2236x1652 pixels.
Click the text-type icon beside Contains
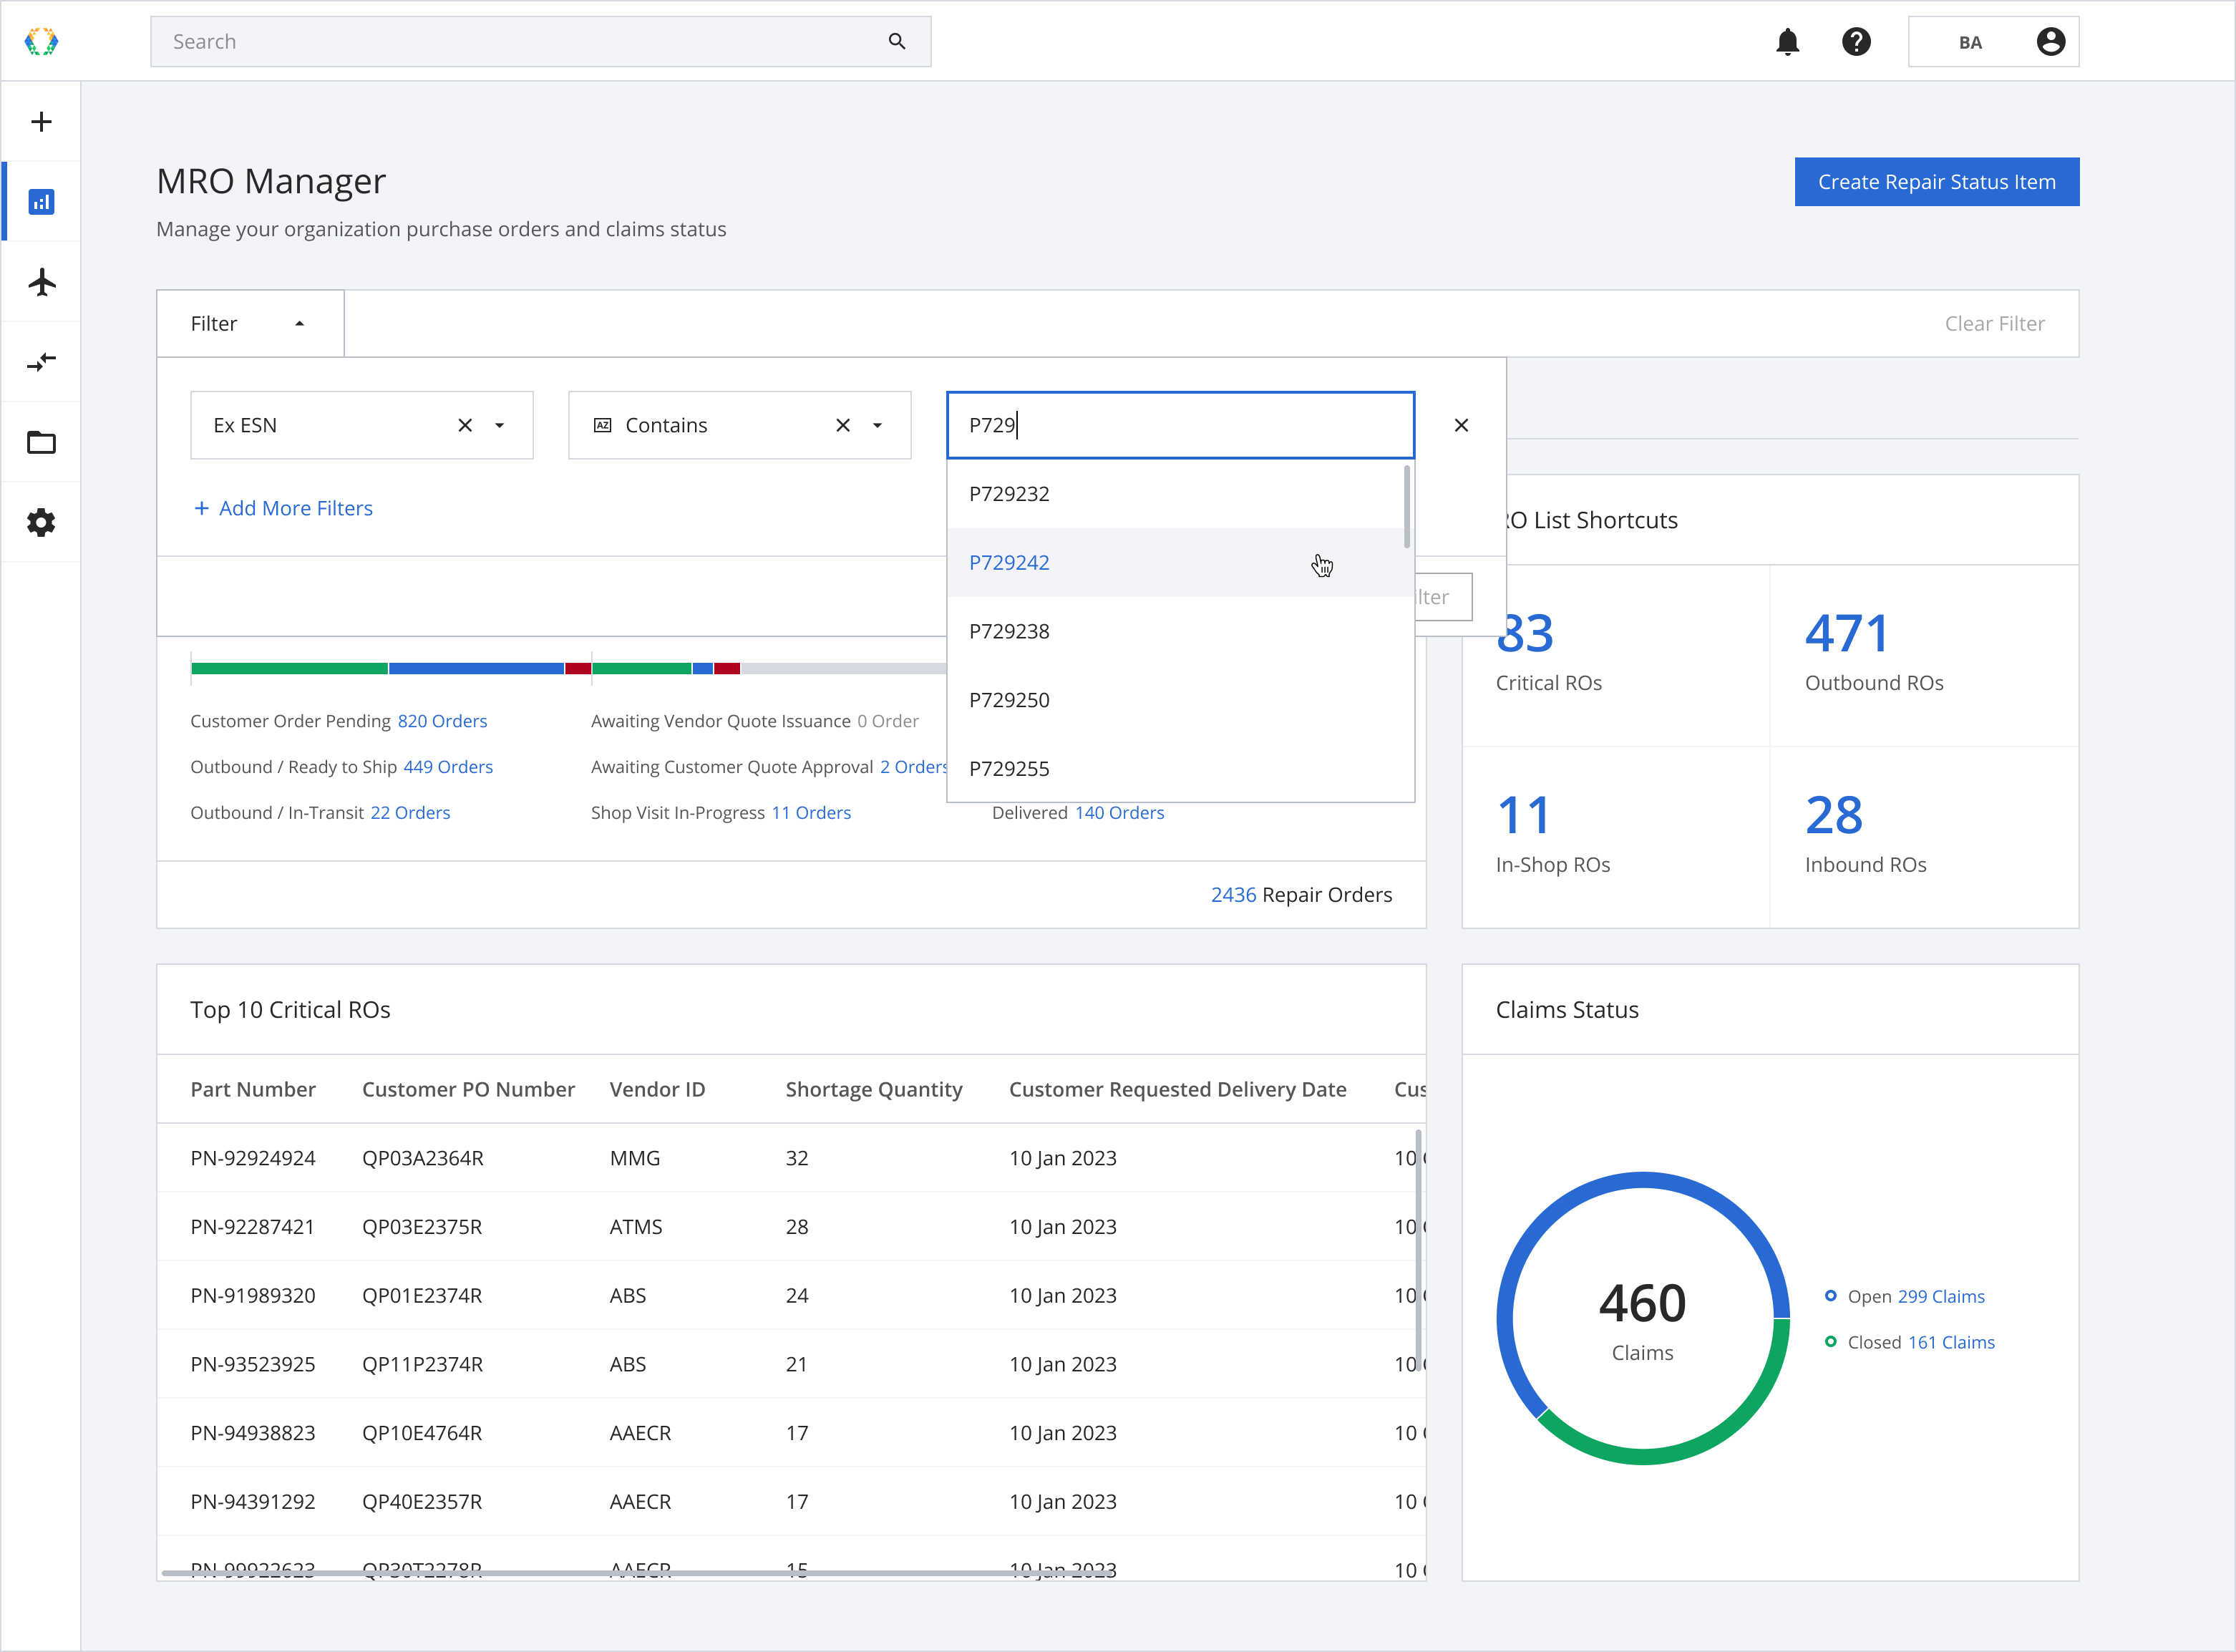tap(602, 425)
